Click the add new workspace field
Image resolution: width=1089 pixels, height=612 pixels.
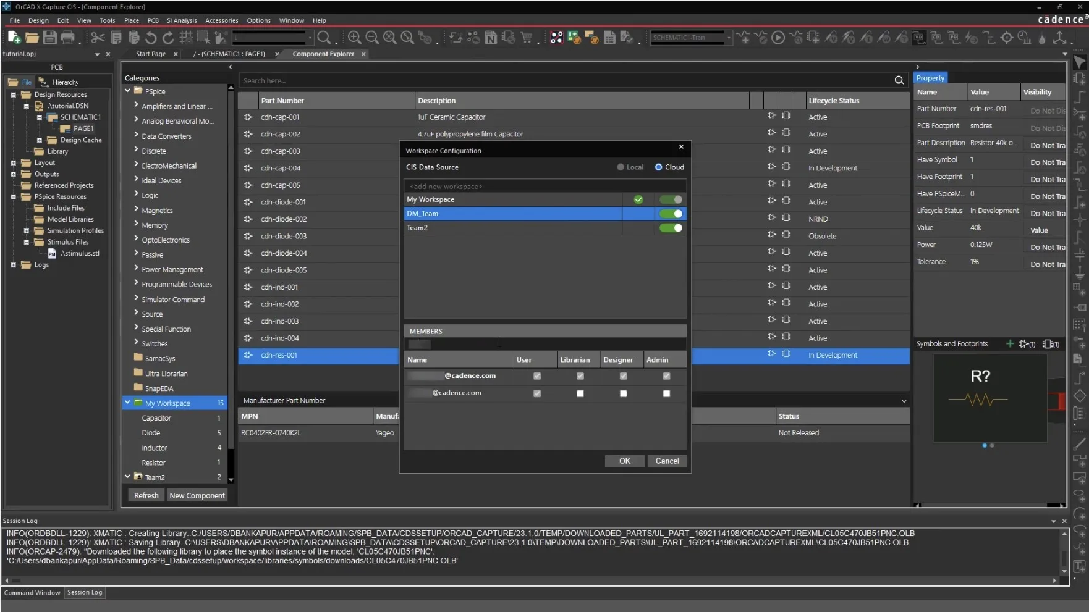coord(545,186)
